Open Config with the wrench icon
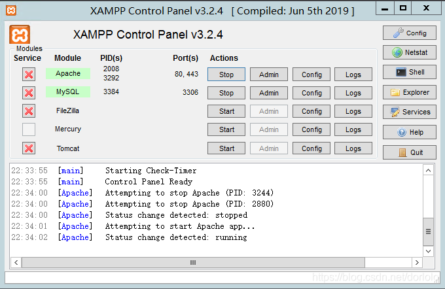The width and height of the screenshot is (445, 289). click(x=409, y=33)
